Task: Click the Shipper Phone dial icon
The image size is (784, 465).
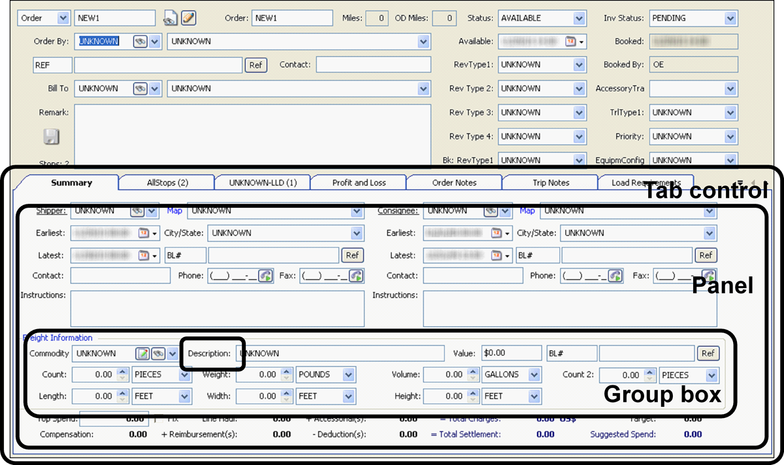Action: point(265,276)
